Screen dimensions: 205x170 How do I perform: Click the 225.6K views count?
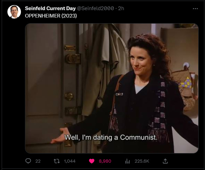142,161
